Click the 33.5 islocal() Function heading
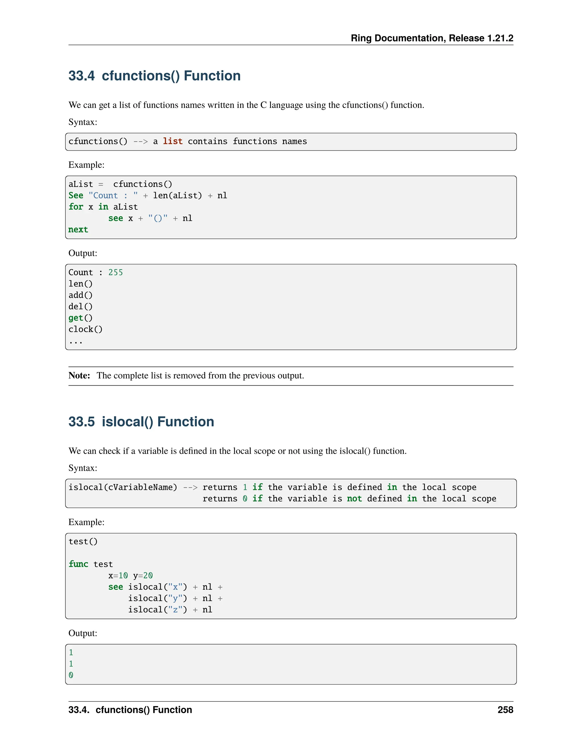Image resolution: width=582 pixels, height=753 pixels. pos(141,422)
